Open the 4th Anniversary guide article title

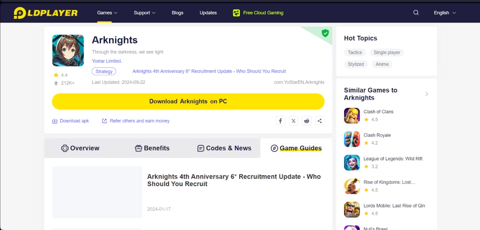point(234,180)
